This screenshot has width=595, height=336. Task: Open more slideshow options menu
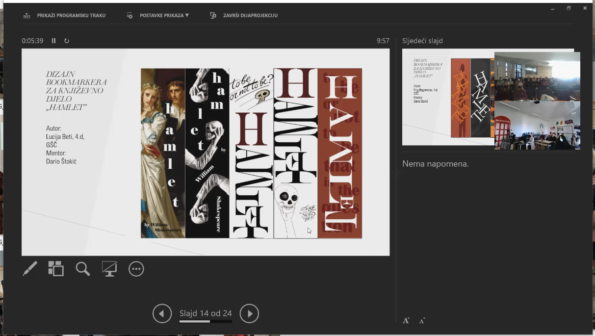coord(136,269)
